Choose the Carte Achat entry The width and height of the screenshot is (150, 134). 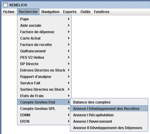click(44, 38)
